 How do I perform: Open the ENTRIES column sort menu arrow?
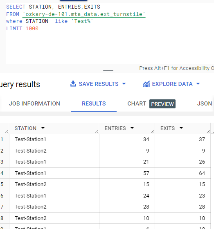click(132, 128)
